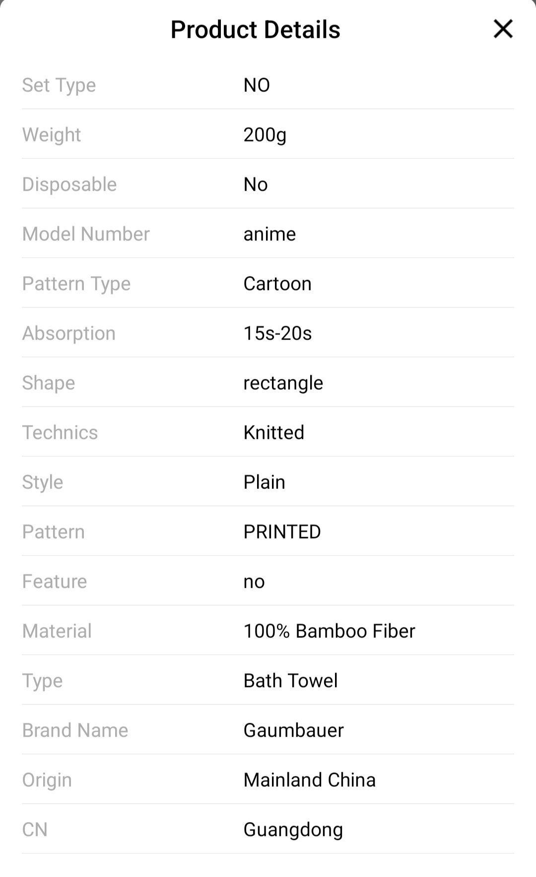The width and height of the screenshot is (536, 877).
Task: Tap the Brand Name row label
Action: 75,730
